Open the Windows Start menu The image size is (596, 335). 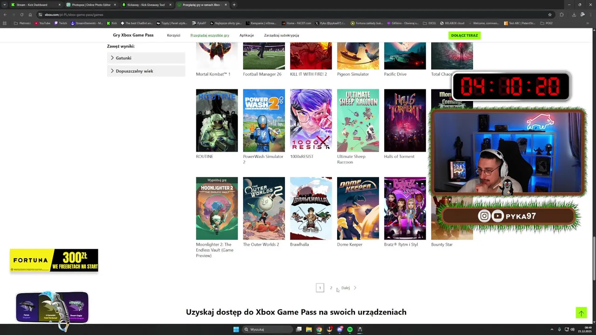236,329
